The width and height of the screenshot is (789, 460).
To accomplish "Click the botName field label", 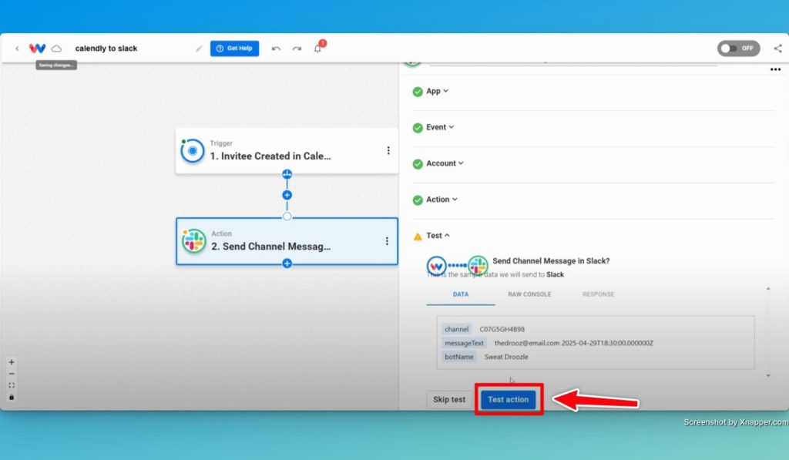I will [459, 357].
